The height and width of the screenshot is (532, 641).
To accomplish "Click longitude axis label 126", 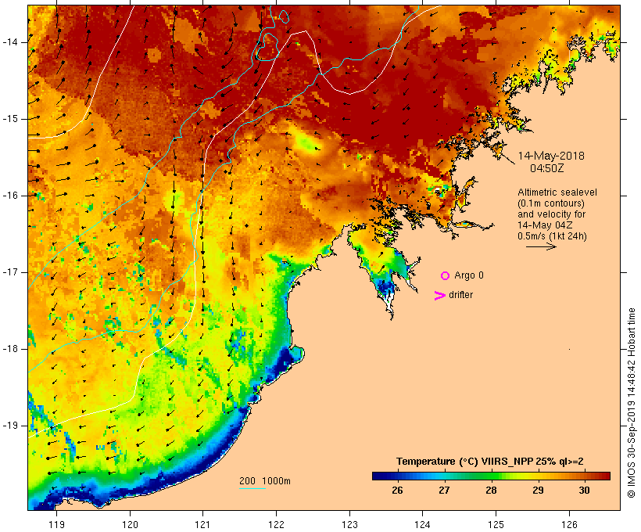I will pyautogui.click(x=569, y=524).
